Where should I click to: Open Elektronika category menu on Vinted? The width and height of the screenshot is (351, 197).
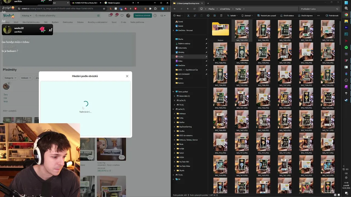(68, 22)
